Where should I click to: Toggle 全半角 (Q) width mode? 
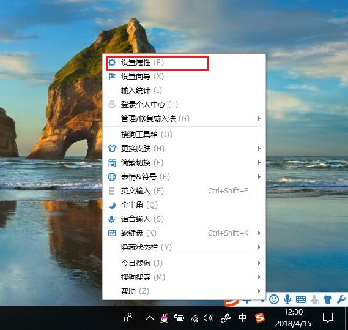tap(184, 205)
